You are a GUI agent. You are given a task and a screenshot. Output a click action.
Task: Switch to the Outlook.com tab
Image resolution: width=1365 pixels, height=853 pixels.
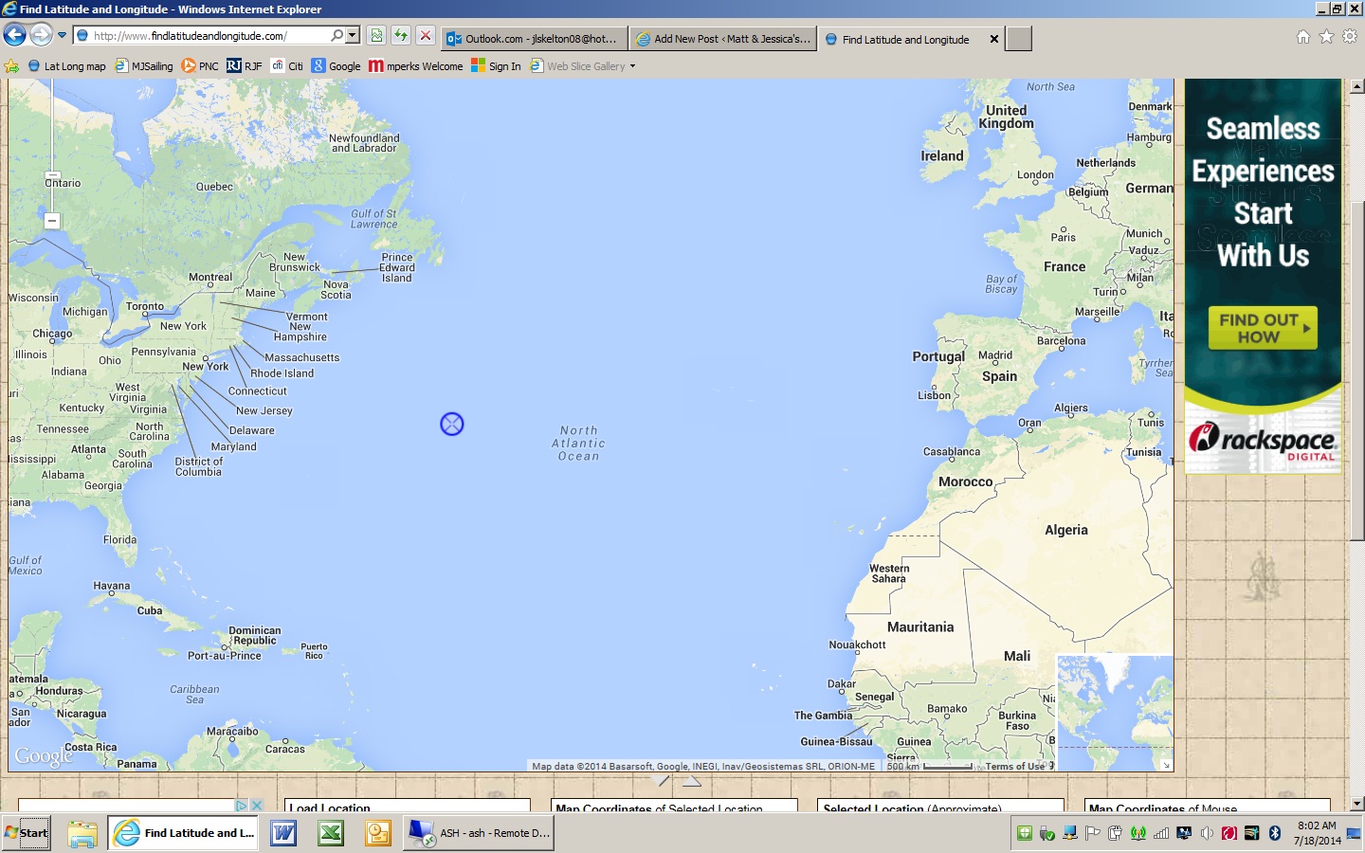click(535, 39)
